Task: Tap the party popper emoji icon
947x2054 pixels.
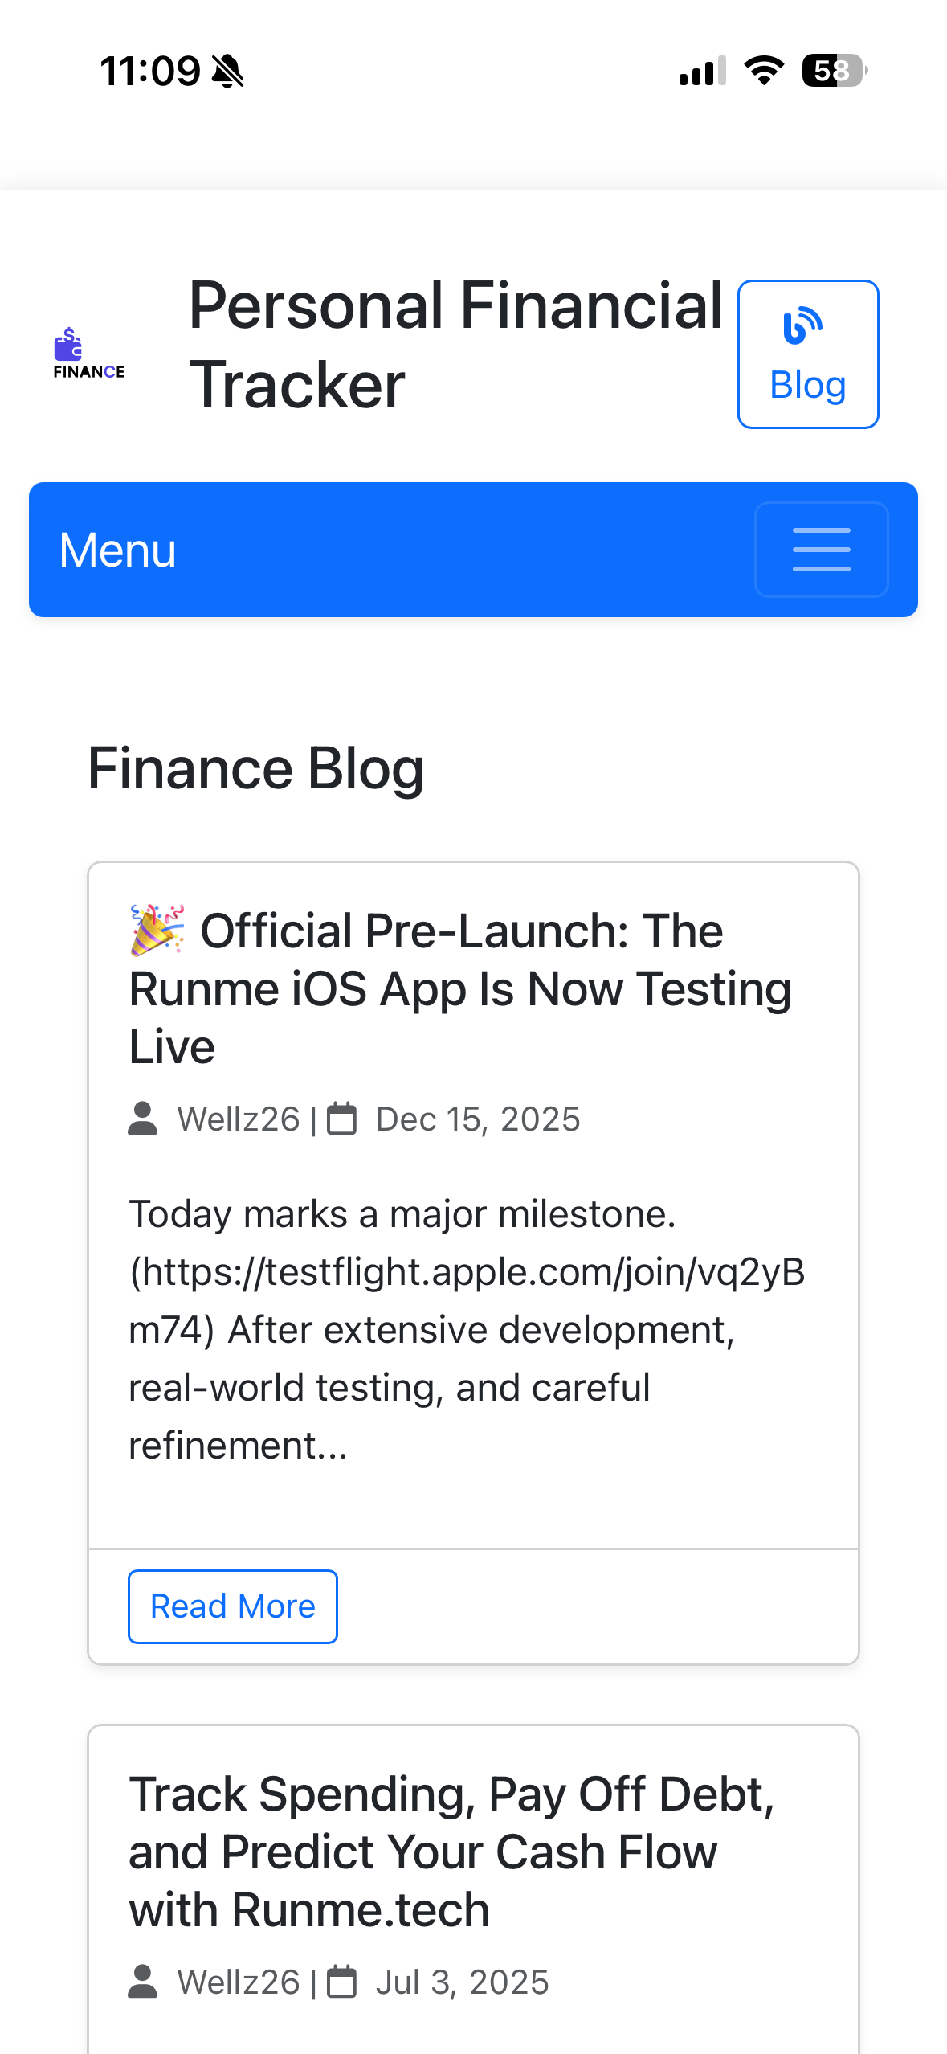Action: point(157,930)
